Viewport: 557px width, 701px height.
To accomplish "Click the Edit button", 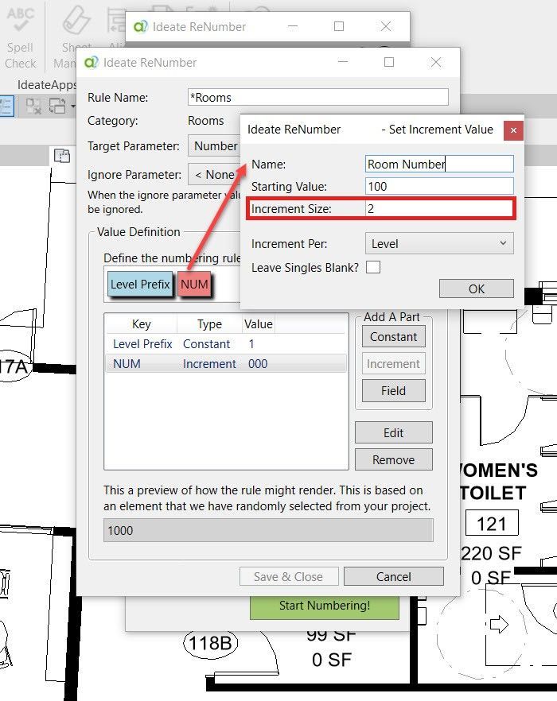I will coord(394,432).
